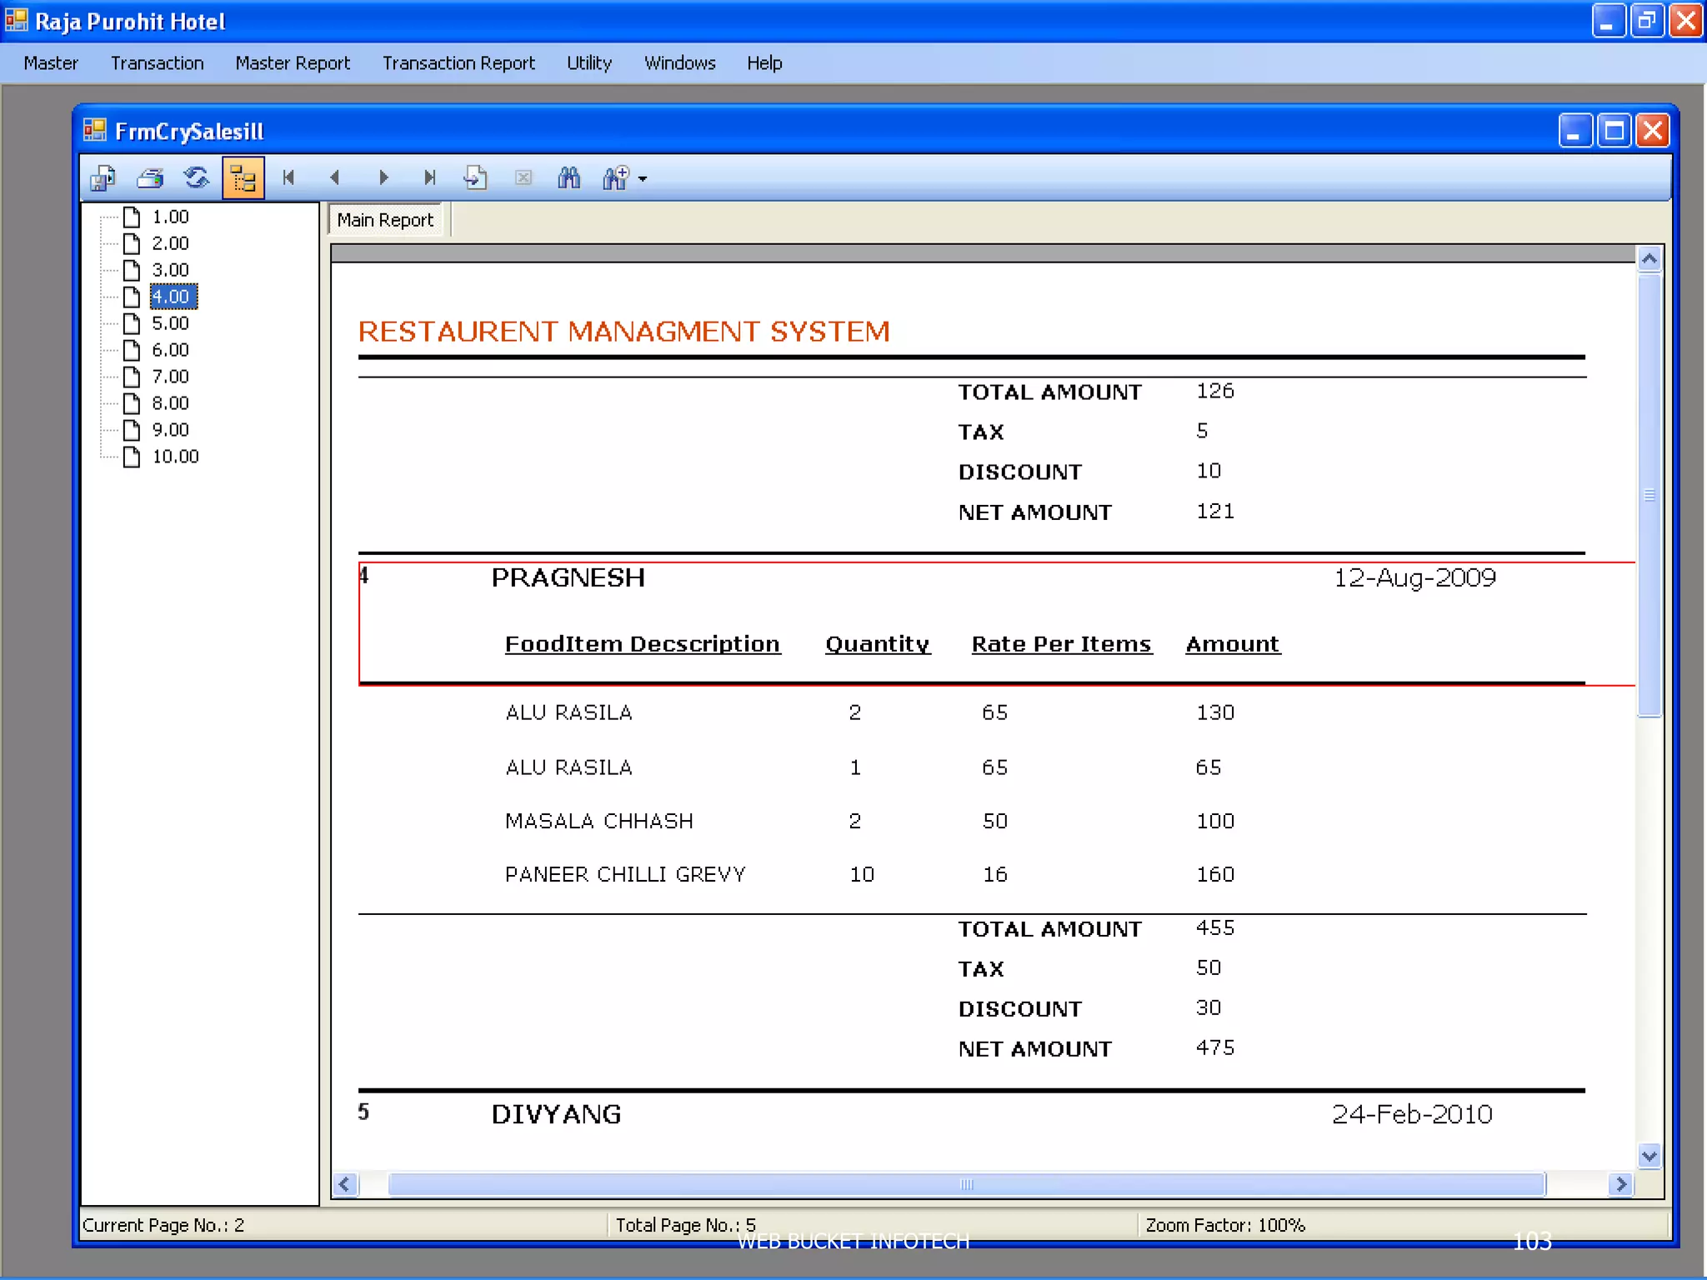Maximize the FrmCrySalesill child window
1707x1280 pixels.
1614,131
